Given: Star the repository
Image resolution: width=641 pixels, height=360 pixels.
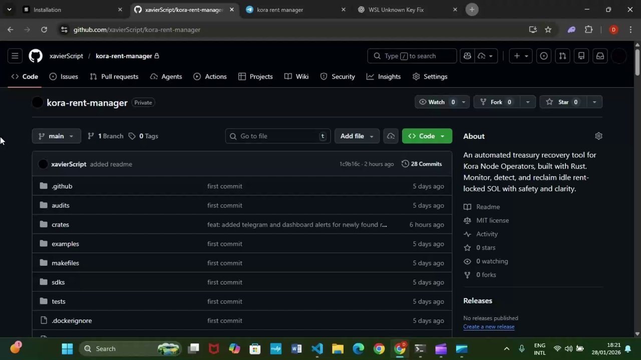Looking at the screenshot, I should [563, 102].
